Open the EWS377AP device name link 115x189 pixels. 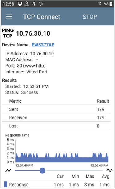[x=43, y=45]
